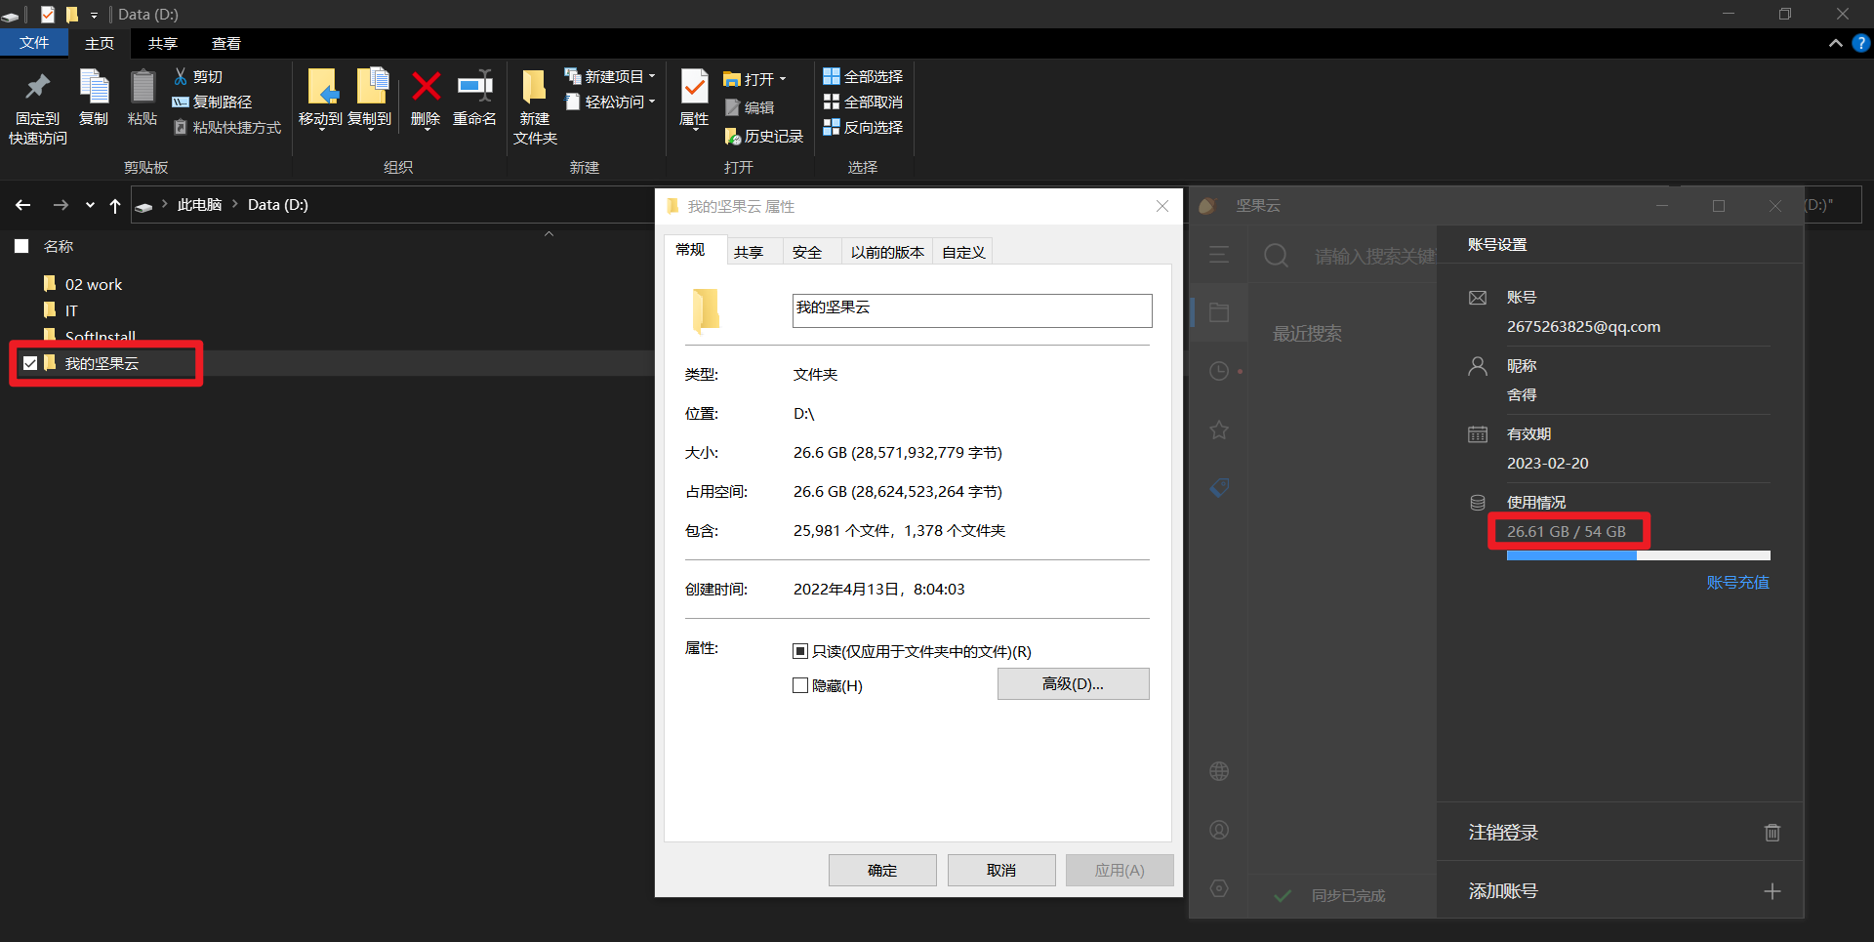Create a New folder from ribbon

tap(535, 107)
